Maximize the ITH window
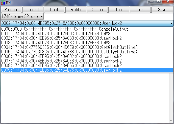Viewport: 174px width, 124px height. 158,2
